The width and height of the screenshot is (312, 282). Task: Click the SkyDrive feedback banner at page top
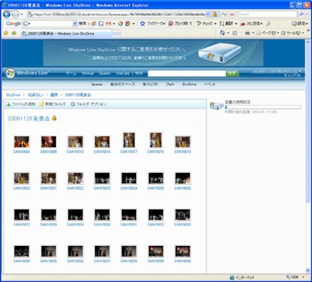[x=153, y=54]
